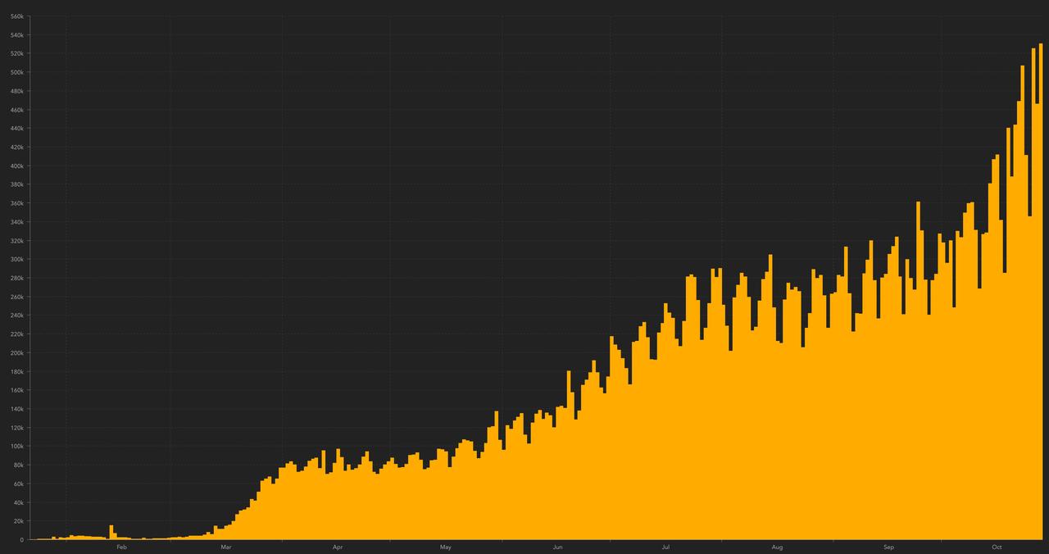Image resolution: width=1049 pixels, height=554 pixels.
Task: Pick the '240k' y-axis tick label
Action: pyautogui.click(x=16, y=316)
